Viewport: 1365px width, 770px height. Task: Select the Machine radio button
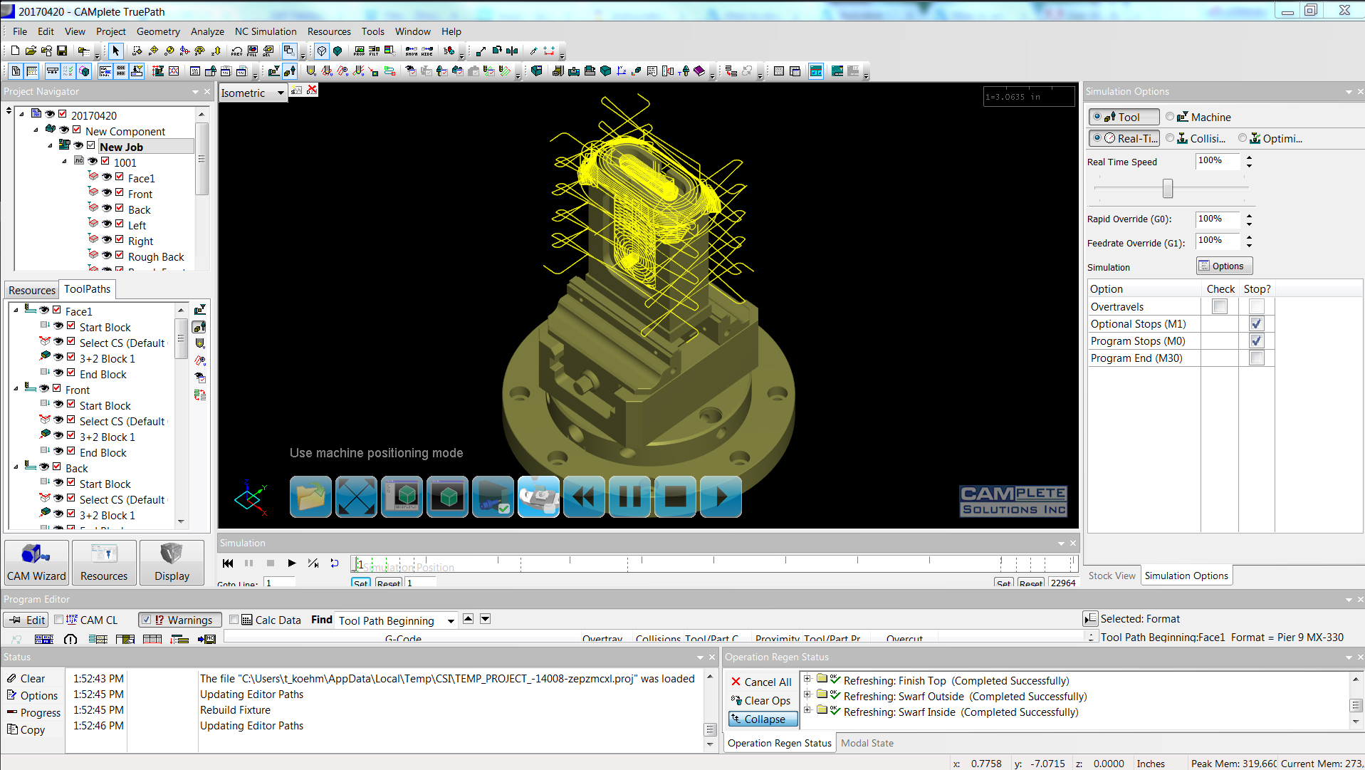[1170, 117]
